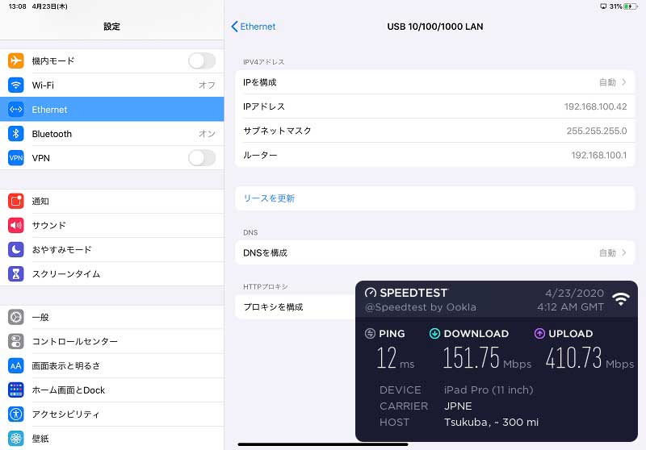Viewport: 646px width, 450px height.
Task: Open Bluetooth settings row
Action: pos(112,134)
